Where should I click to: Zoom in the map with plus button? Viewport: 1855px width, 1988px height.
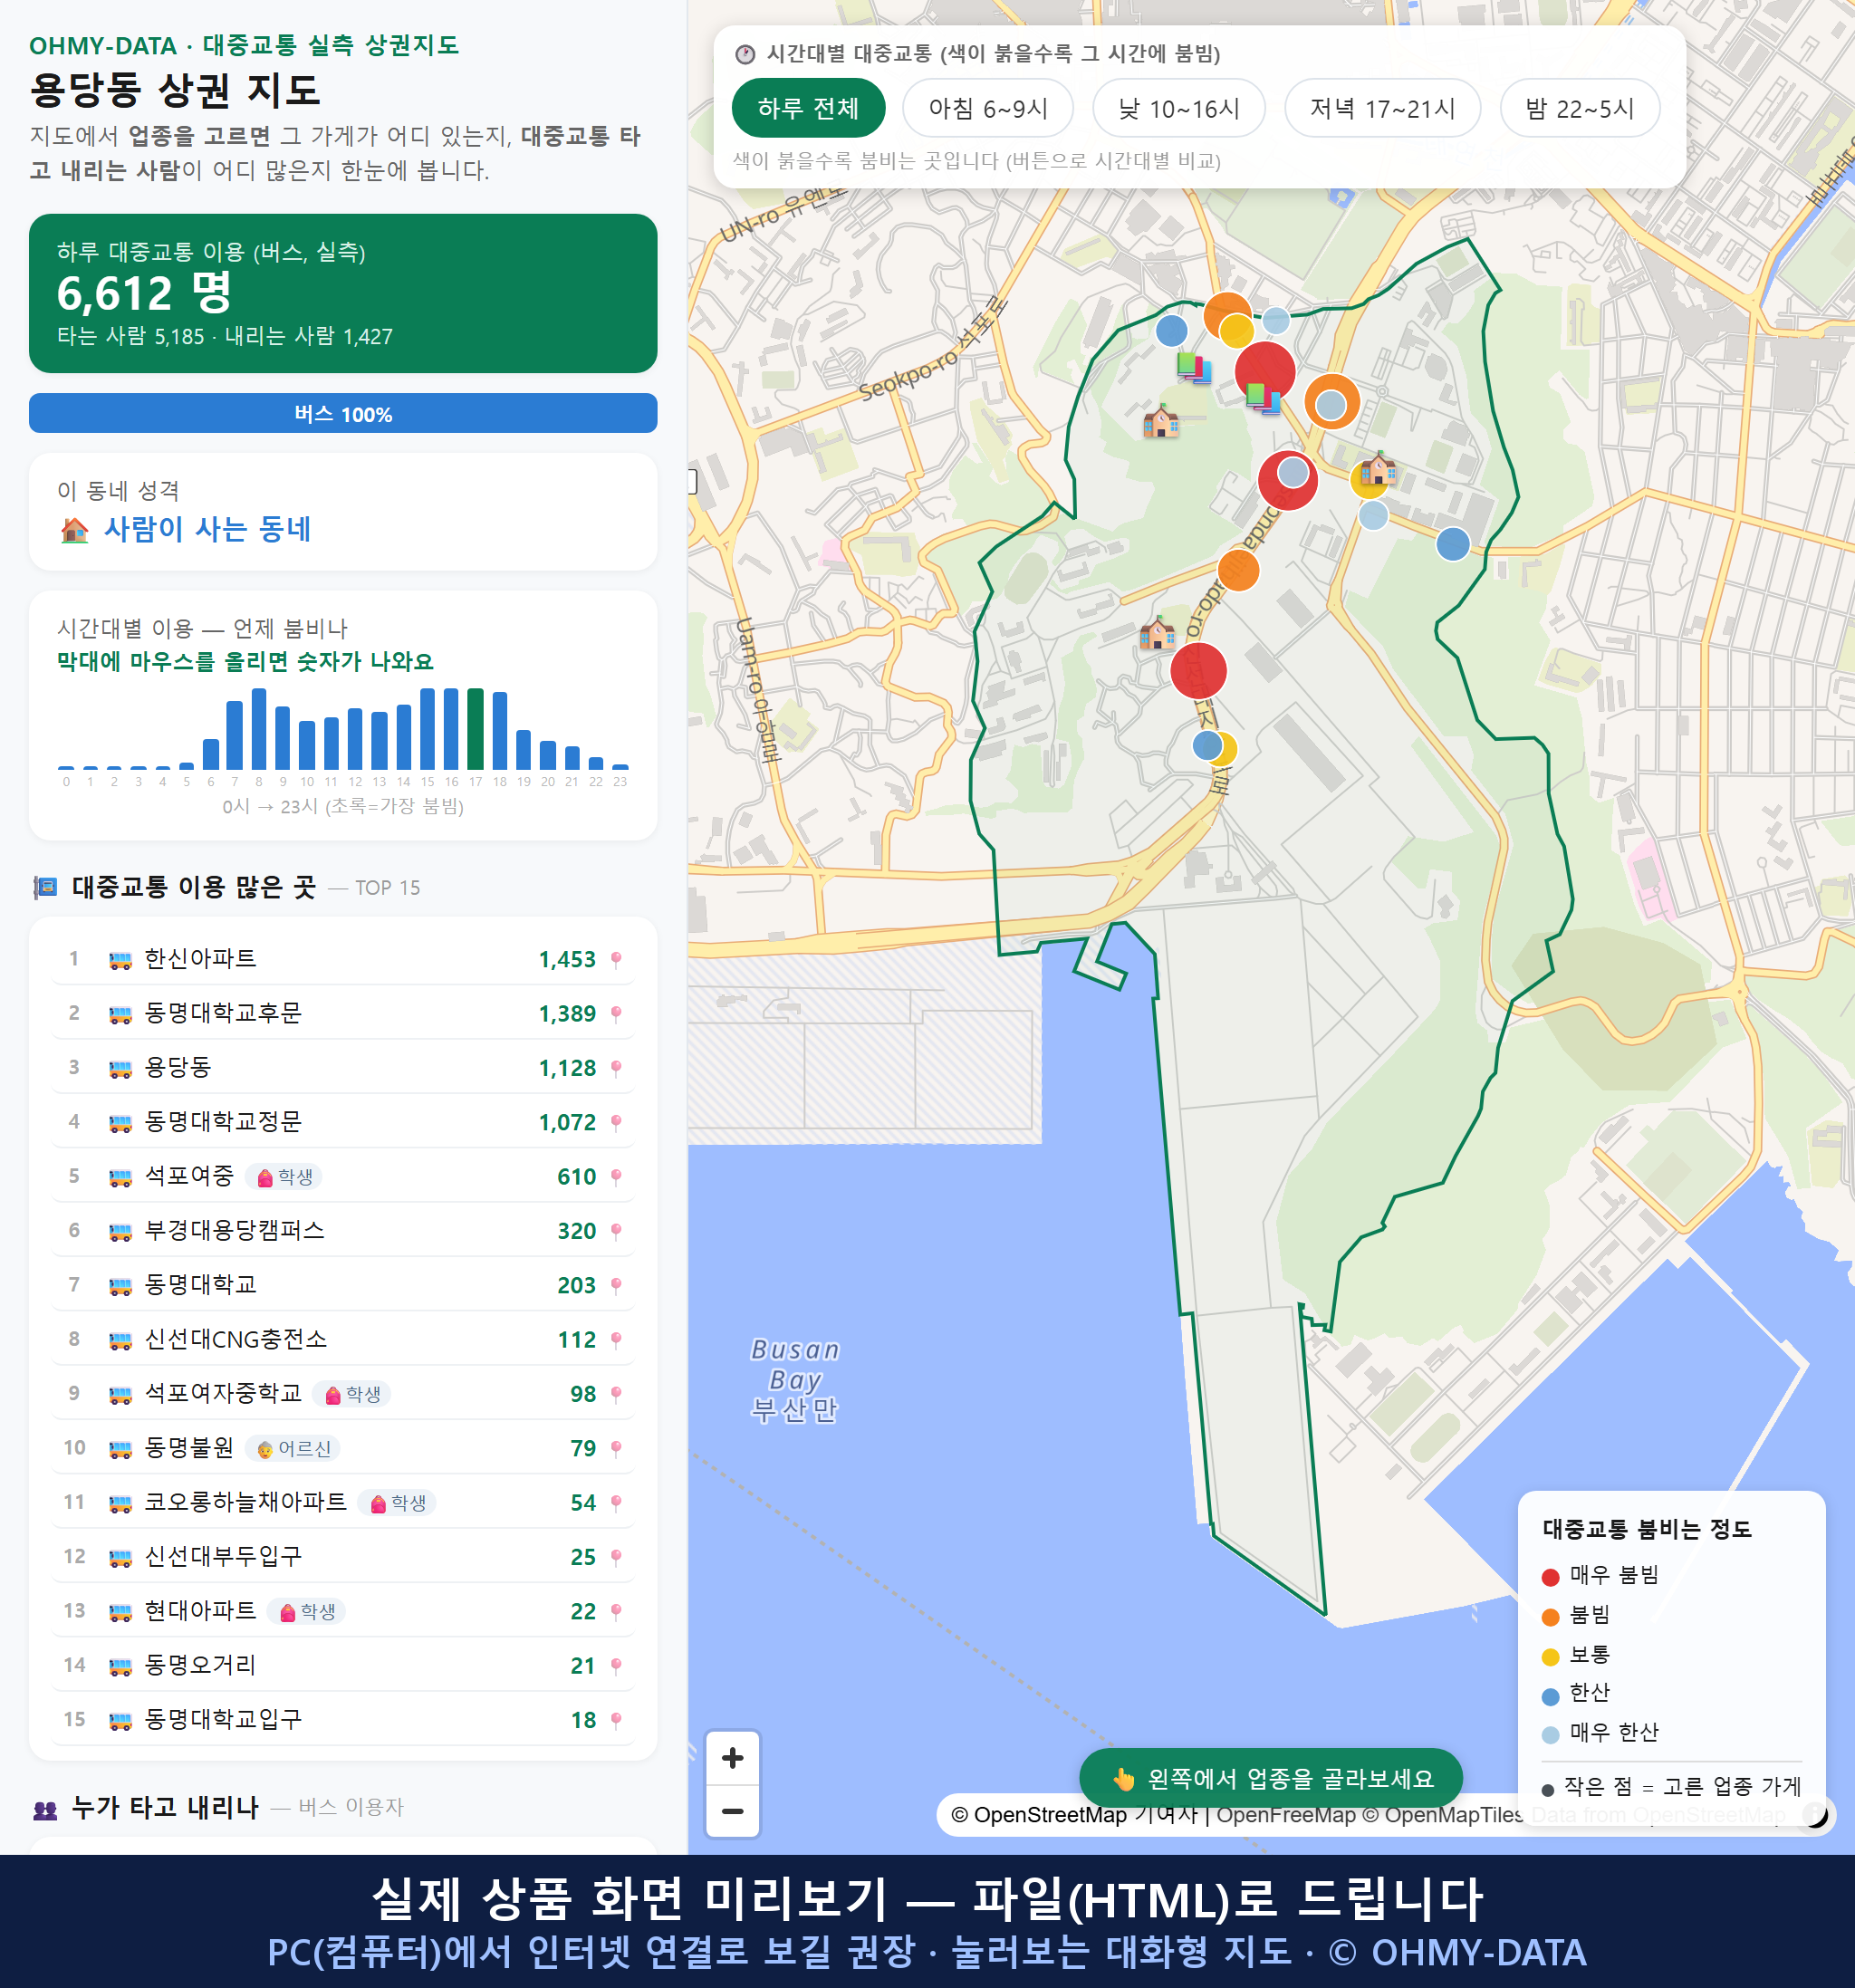(x=733, y=1758)
